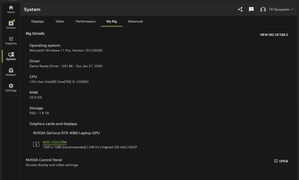
Task: Click Access display and video settings text
Action: pyautogui.click(x=52, y=165)
